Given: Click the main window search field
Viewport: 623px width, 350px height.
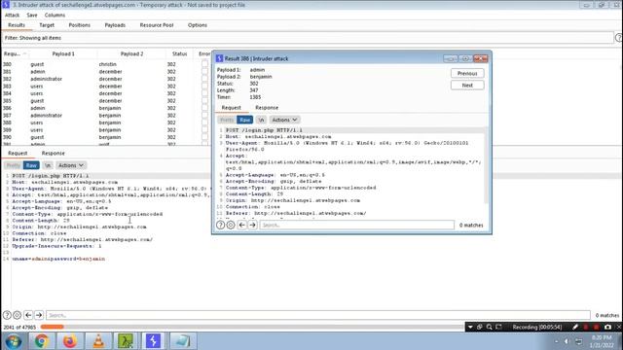Looking at the screenshot, I should pyautogui.click(x=318, y=315).
